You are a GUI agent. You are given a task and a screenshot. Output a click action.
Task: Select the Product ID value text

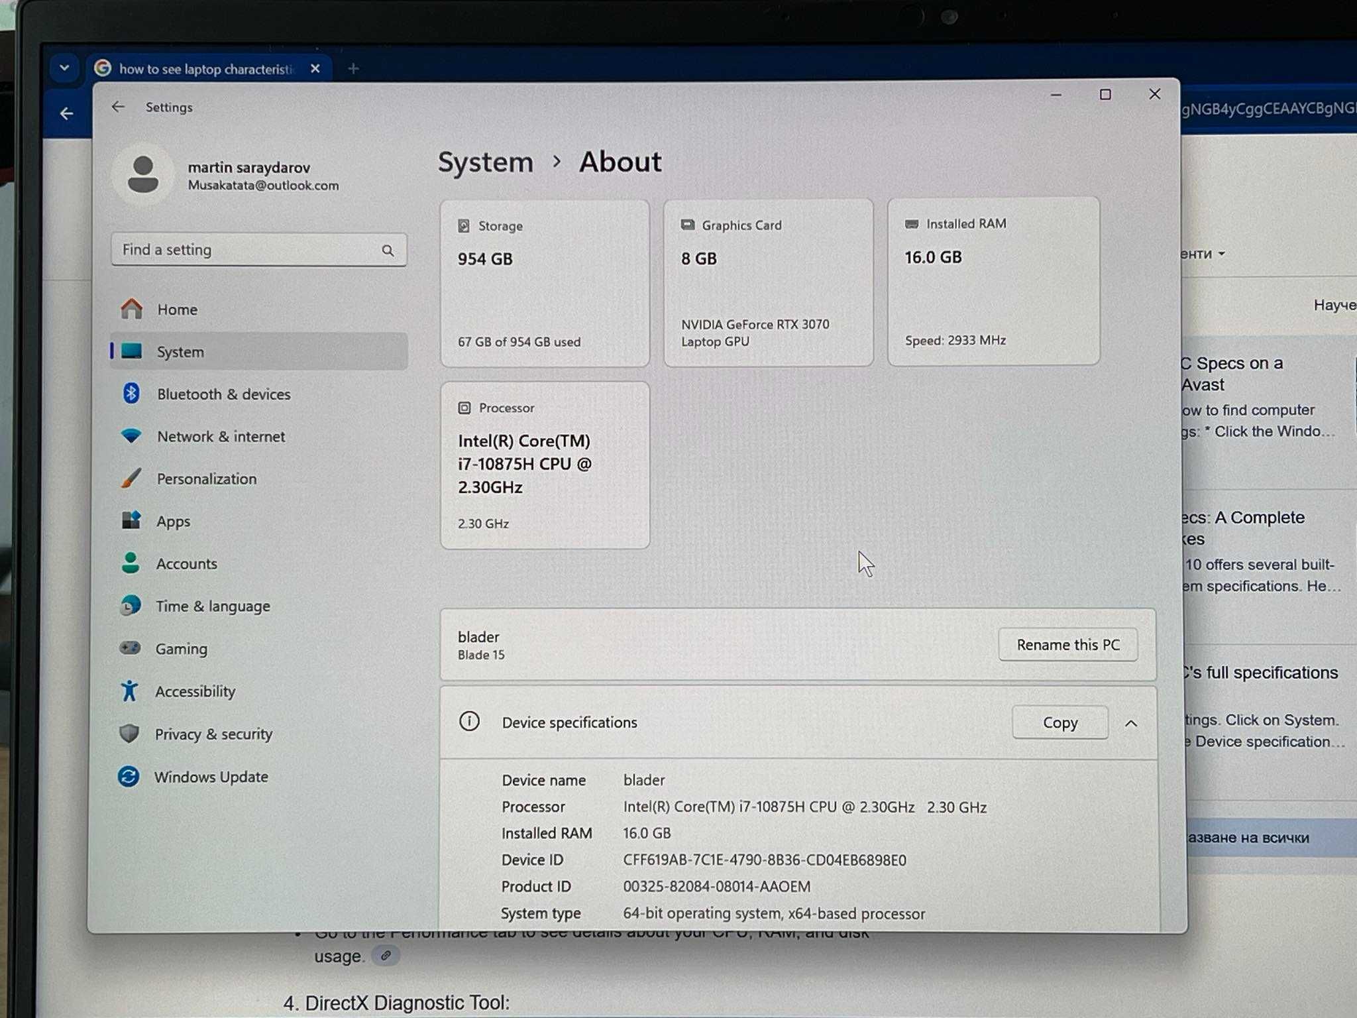click(716, 886)
